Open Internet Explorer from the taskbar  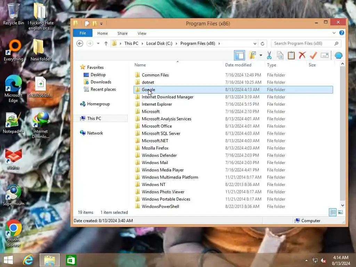28,260
